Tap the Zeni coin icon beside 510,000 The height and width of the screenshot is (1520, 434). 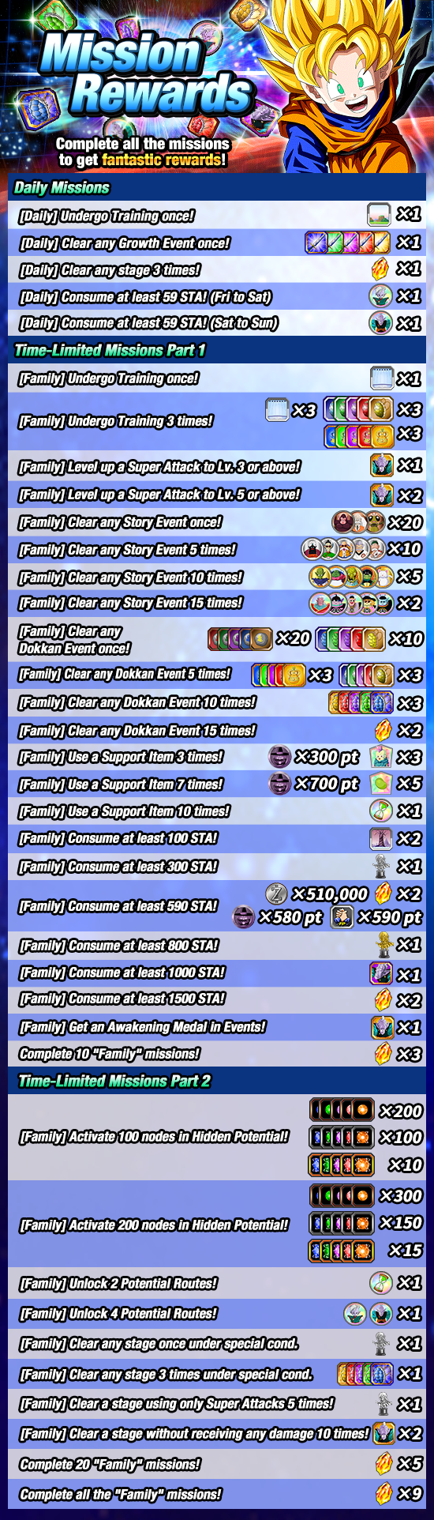pos(276,894)
